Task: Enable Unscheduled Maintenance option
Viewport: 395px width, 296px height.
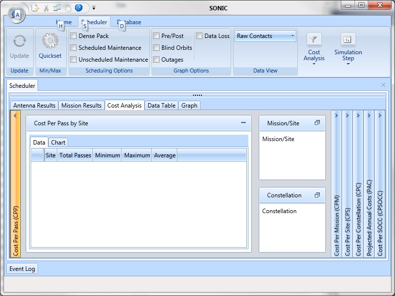Action: pyautogui.click(x=73, y=59)
